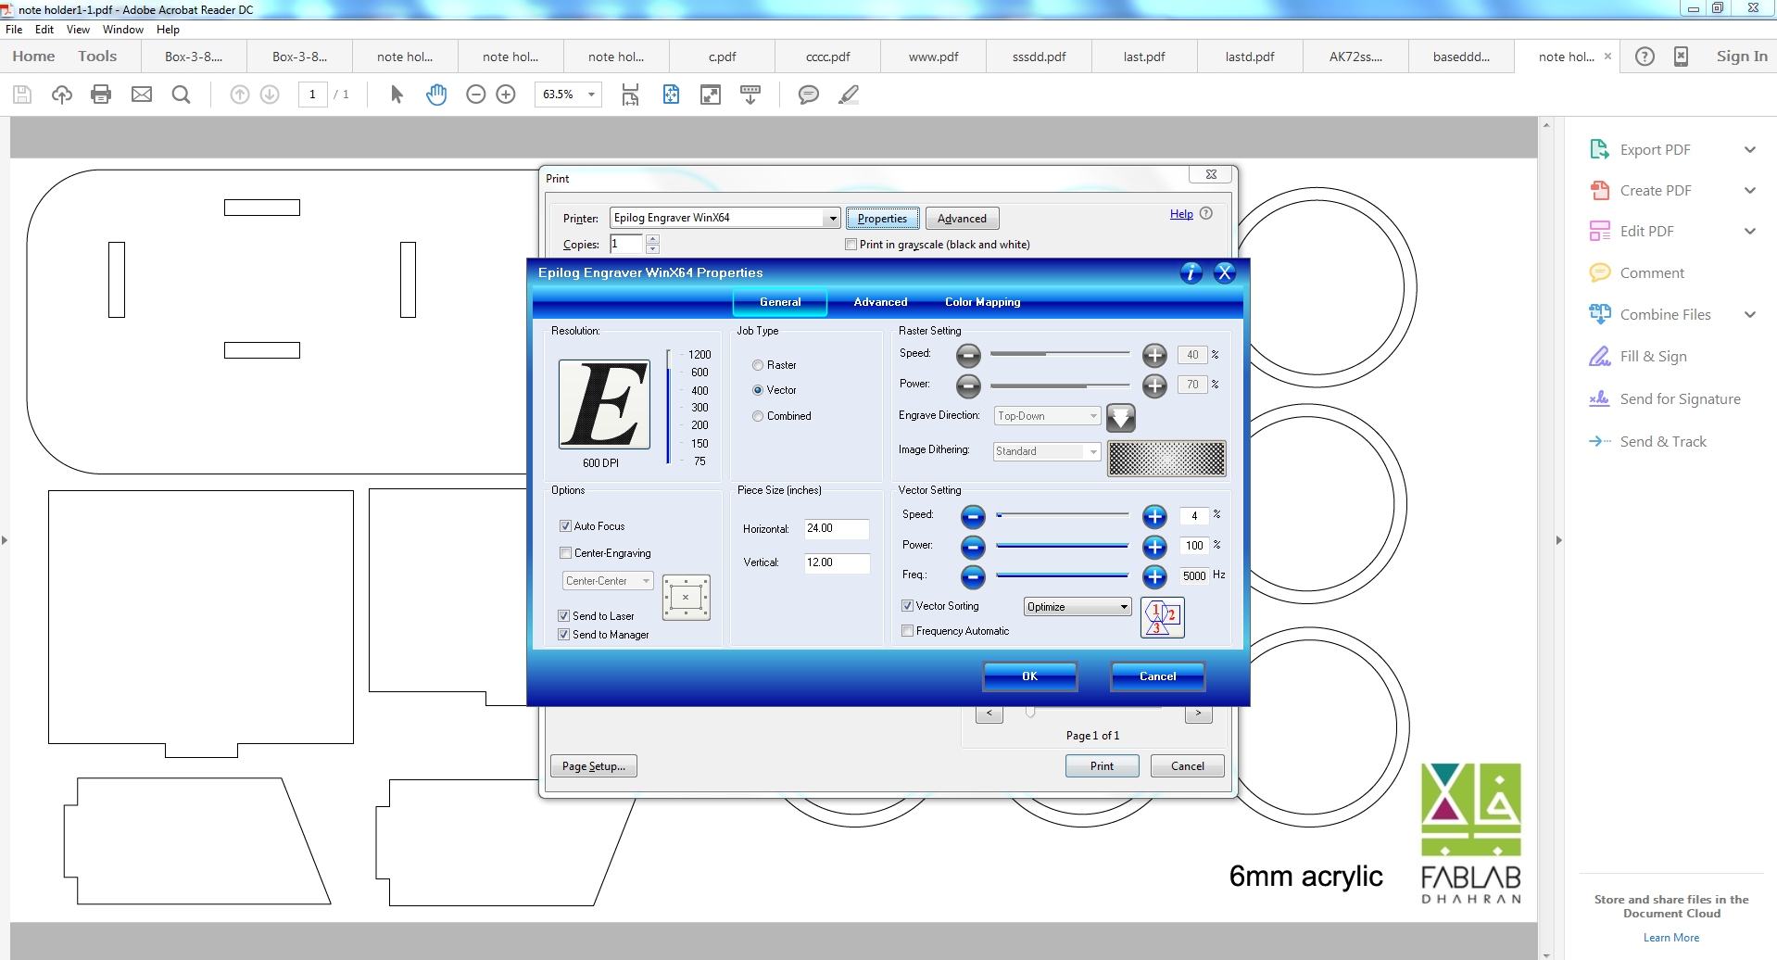Open the zoom level dropdown

[x=591, y=95]
